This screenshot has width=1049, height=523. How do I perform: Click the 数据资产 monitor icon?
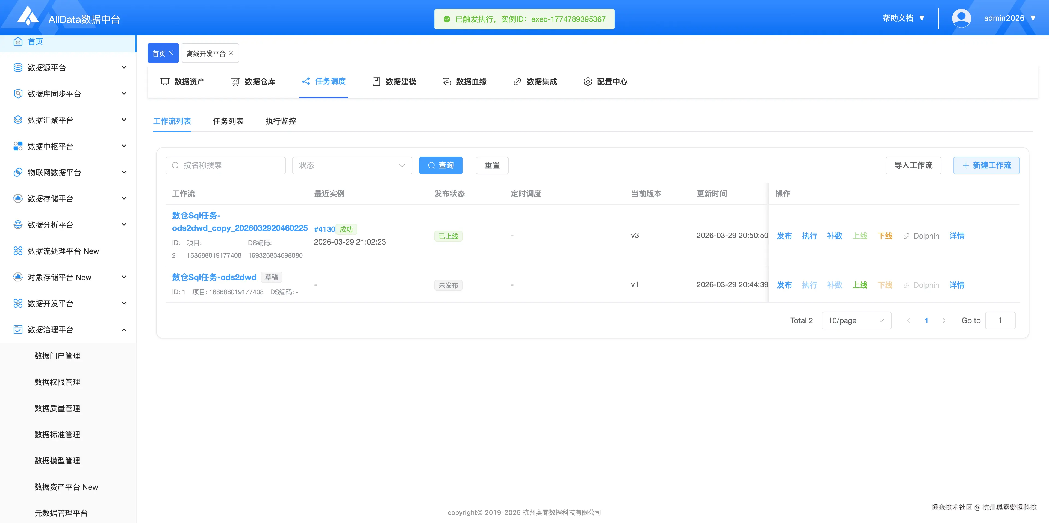pyautogui.click(x=164, y=82)
